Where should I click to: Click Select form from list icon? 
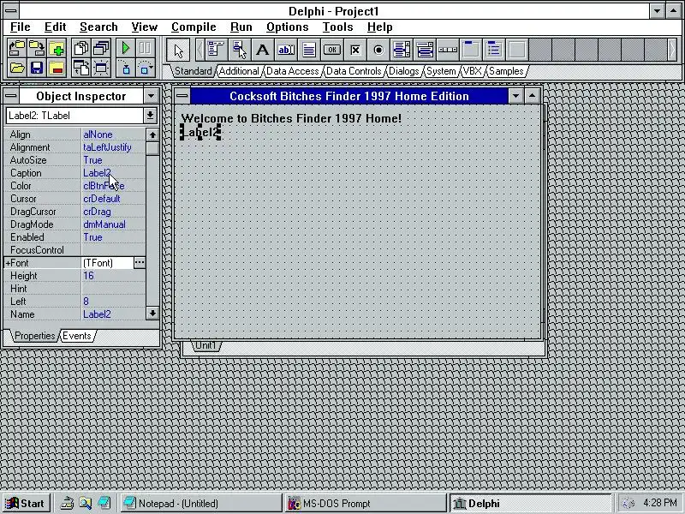(101, 49)
